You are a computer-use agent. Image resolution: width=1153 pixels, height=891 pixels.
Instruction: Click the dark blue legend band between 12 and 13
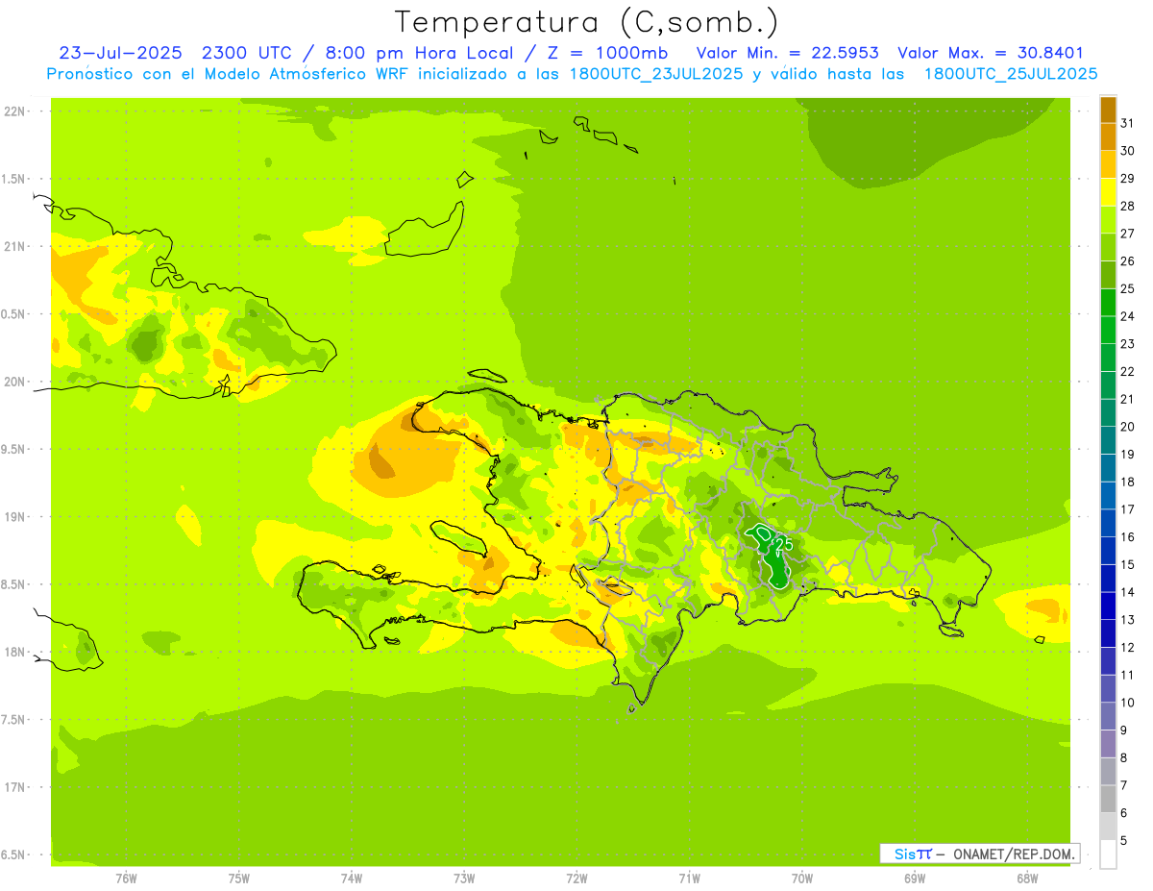[1108, 633]
